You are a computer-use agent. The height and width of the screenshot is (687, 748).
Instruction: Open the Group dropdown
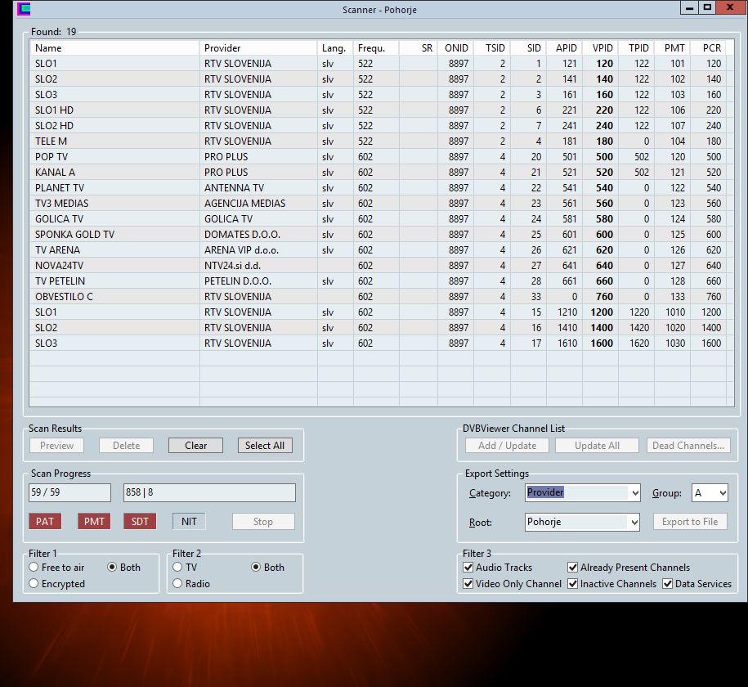tap(723, 493)
